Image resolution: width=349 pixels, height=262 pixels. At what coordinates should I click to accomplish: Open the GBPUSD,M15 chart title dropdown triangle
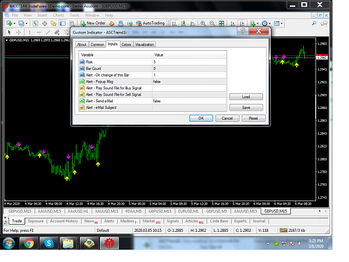click(x=7, y=40)
